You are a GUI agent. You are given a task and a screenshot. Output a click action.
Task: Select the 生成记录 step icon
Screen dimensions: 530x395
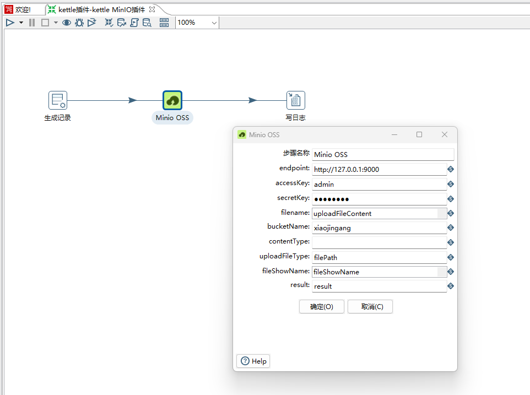pos(58,100)
